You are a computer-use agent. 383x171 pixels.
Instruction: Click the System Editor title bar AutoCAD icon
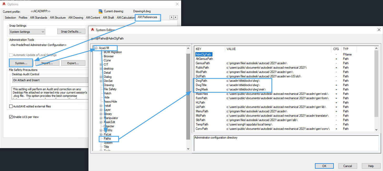(93, 30)
